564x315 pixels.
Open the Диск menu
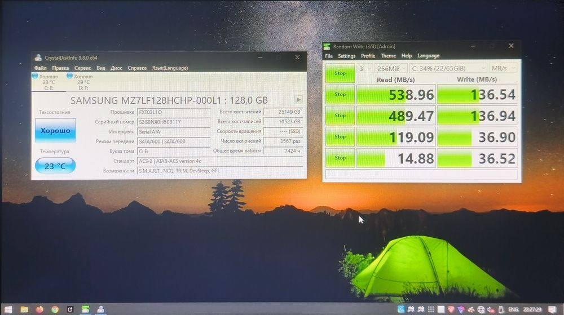[116, 68]
